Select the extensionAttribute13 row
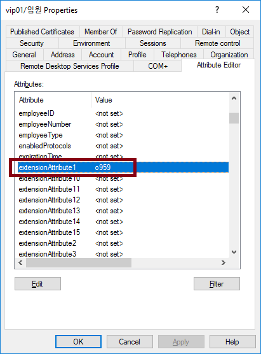 [x=123, y=211]
